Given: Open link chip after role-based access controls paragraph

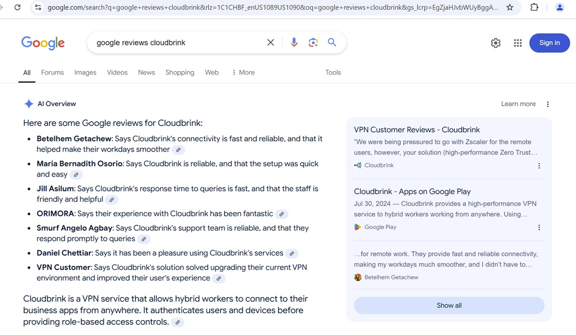Looking at the screenshot, I should 177,322.
